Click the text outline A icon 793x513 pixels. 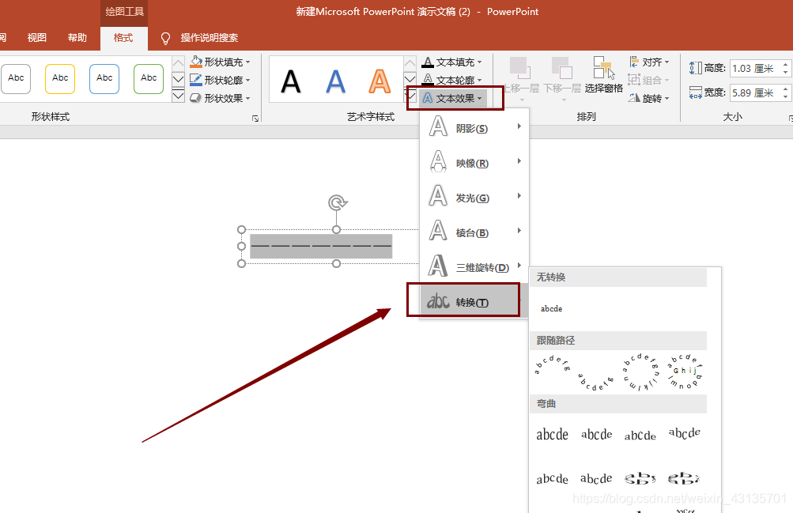tap(428, 80)
